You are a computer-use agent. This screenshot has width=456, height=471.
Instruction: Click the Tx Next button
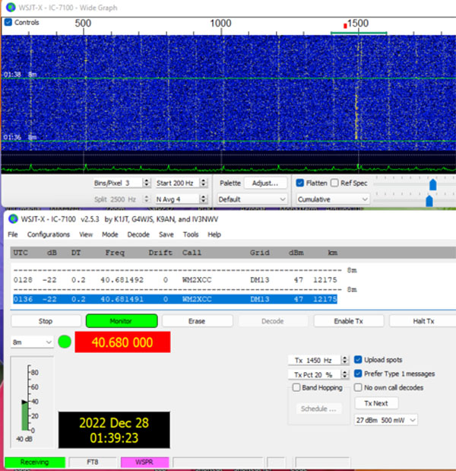coord(376,403)
